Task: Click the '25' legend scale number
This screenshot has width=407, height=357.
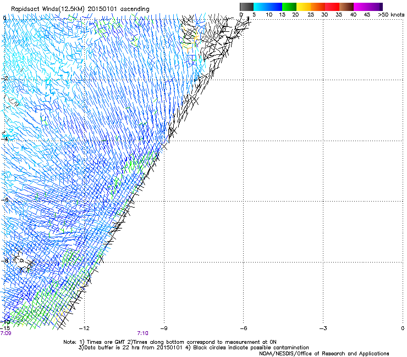Action: point(311,15)
